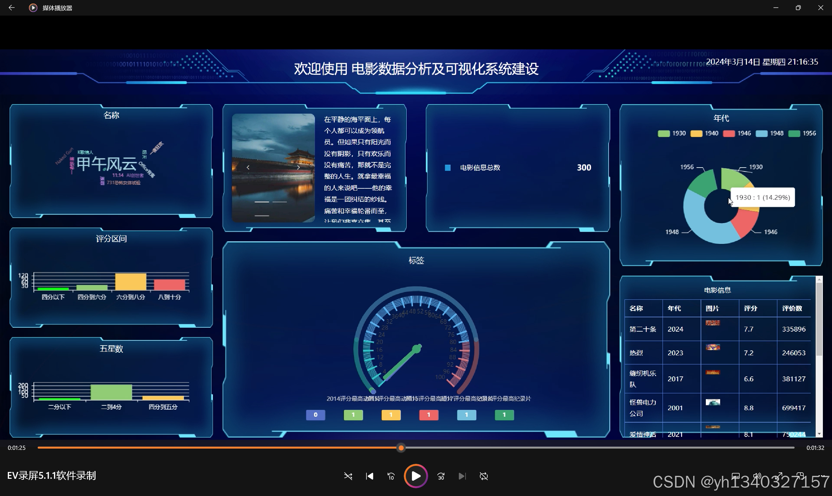Click the 评分 column header

pyautogui.click(x=750, y=308)
